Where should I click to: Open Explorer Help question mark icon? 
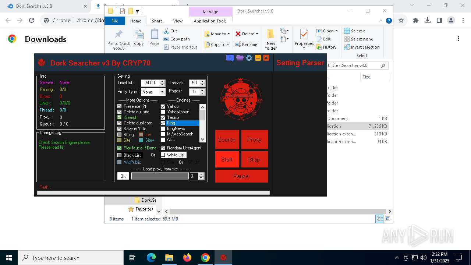389,21
